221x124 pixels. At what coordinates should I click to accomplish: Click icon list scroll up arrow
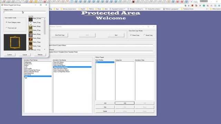click(45, 19)
